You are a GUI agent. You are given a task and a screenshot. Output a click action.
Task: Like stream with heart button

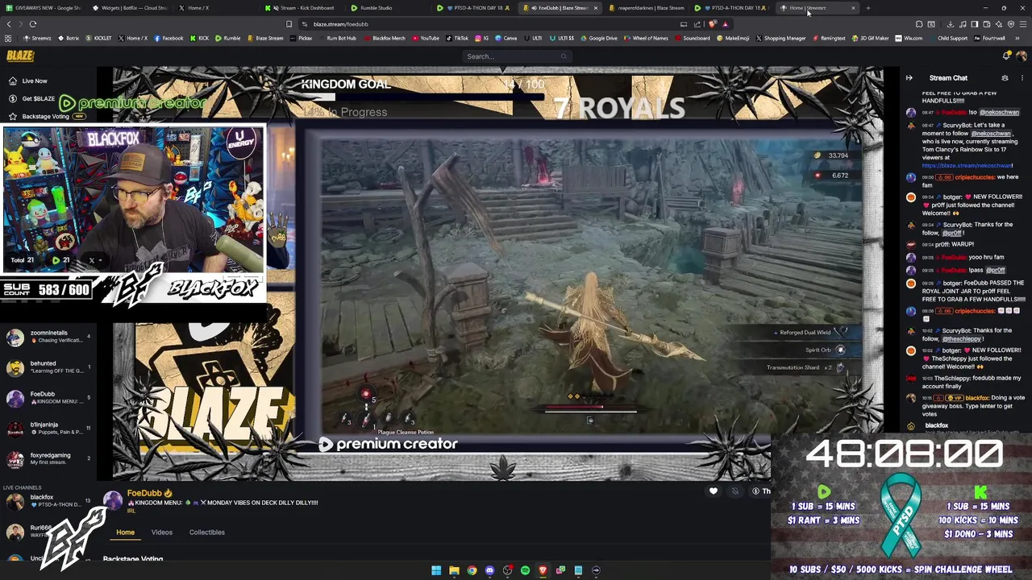[714, 491]
